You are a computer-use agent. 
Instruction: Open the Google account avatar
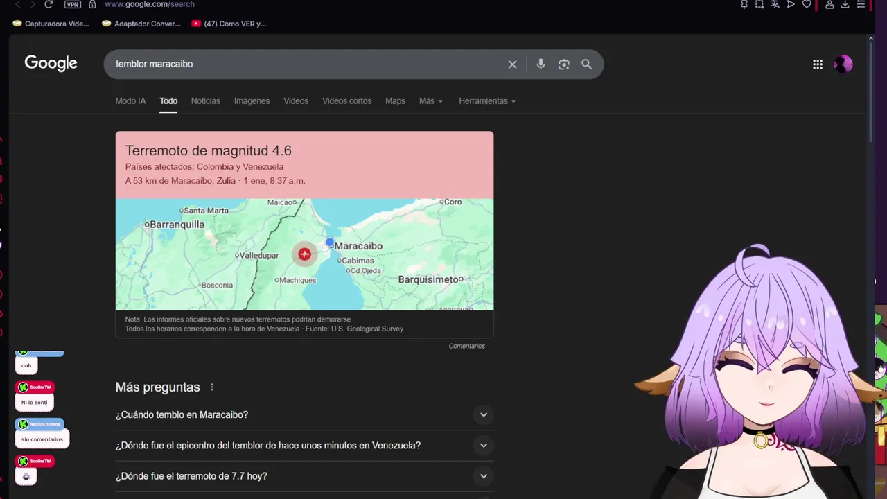point(843,64)
